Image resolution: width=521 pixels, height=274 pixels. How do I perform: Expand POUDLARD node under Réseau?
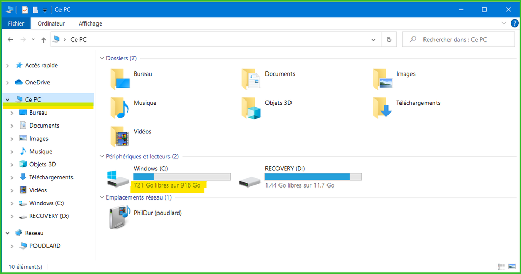pos(12,246)
